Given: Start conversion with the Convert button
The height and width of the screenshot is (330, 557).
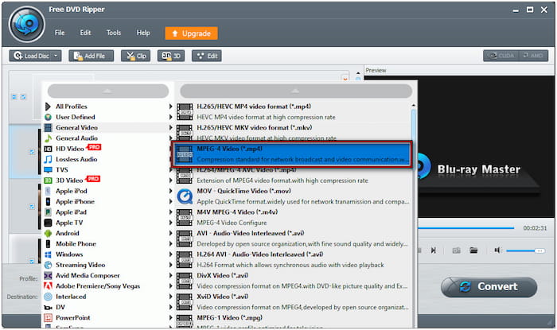Looking at the screenshot, I should click(x=489, y=287).
